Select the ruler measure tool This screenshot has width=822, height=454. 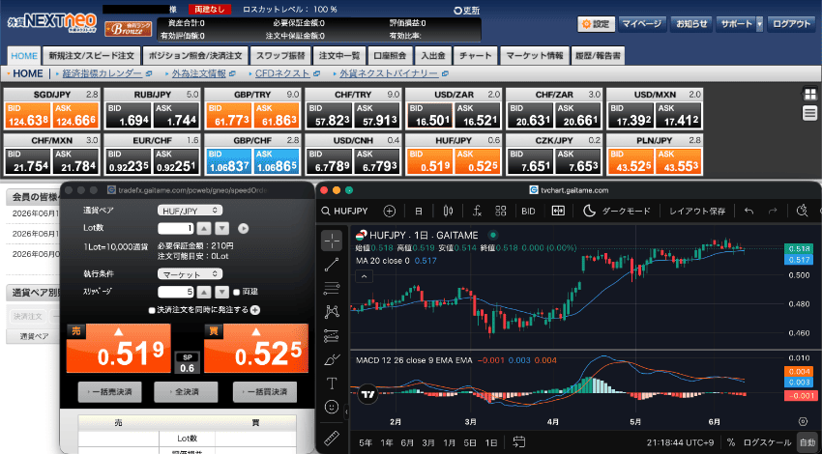(x=332, y=438)
